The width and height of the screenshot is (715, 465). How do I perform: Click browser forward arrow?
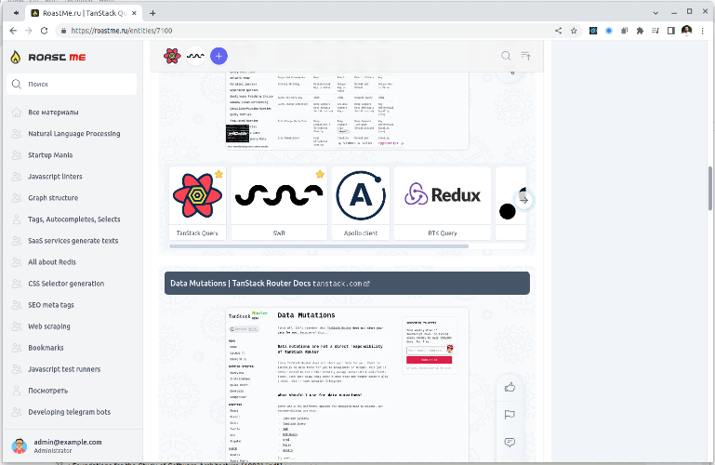(28, 31)
